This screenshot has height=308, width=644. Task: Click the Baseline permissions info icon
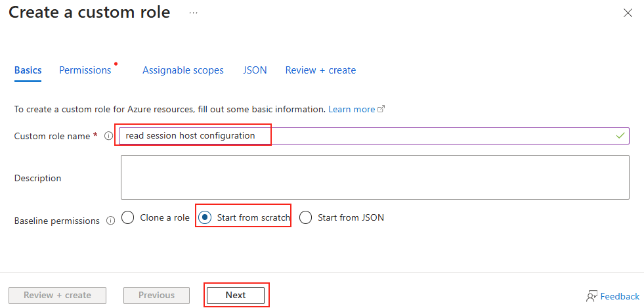[x=110, y=221]
